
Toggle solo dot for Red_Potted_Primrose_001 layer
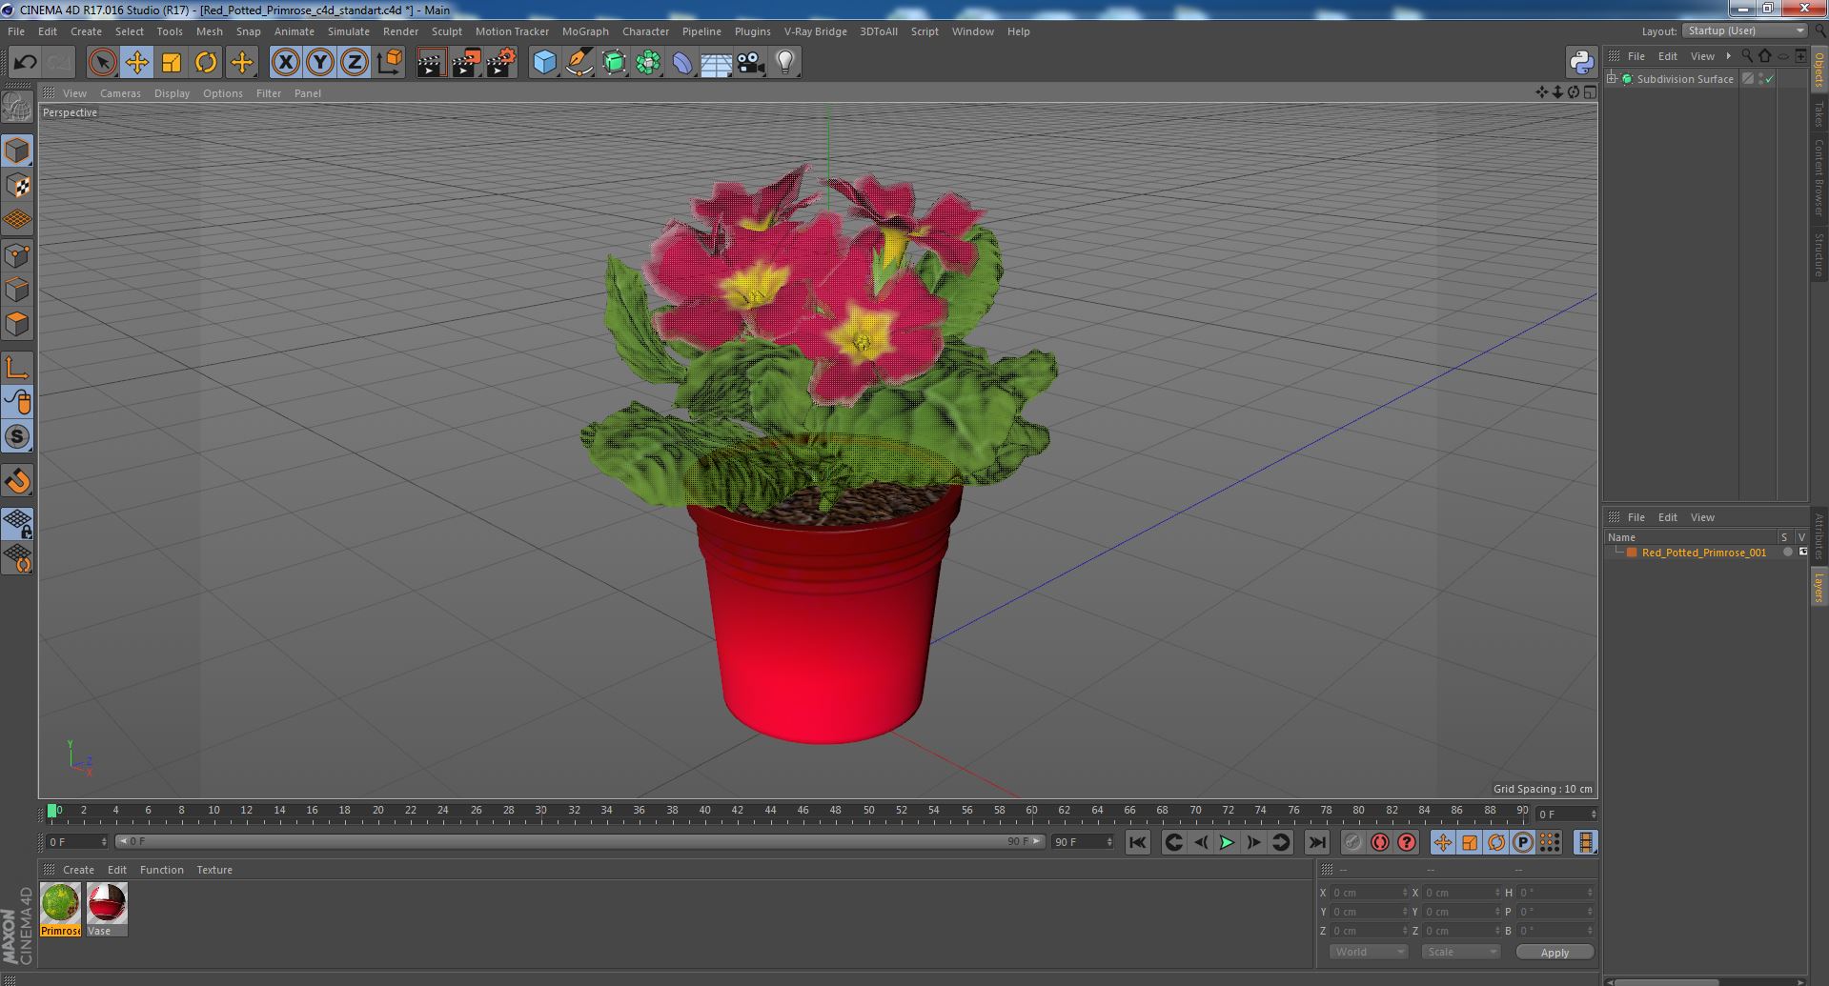1788,553
